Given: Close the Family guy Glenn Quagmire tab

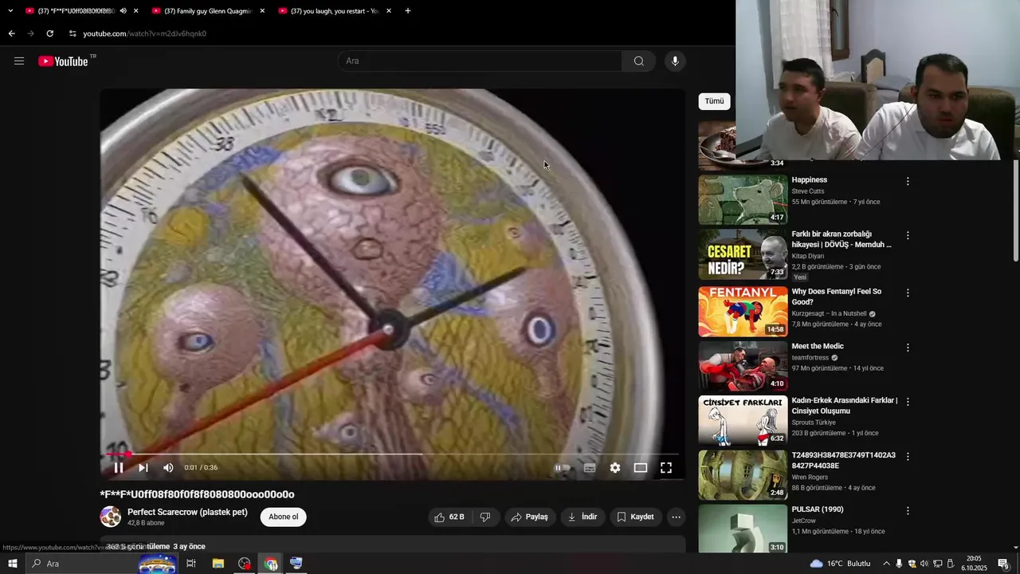Looking at the screenshot, I should [x=262, y=11].
